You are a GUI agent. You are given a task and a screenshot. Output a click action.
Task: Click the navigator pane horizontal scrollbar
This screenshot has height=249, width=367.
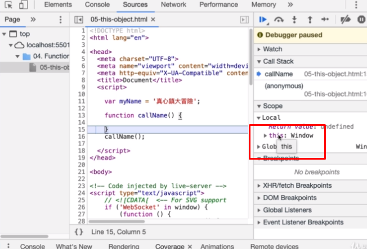point(25,237)
